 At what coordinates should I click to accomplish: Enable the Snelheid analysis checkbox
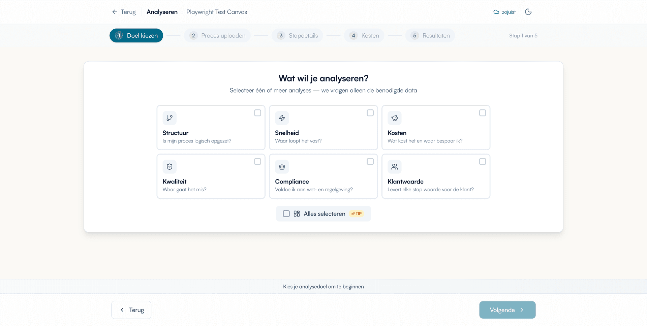click(370, 113)
